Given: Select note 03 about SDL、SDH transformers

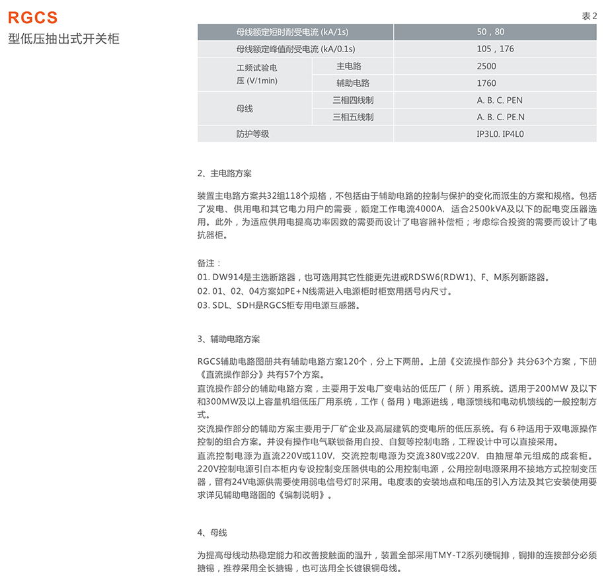Looking at the screenshot, I should 280,305.
